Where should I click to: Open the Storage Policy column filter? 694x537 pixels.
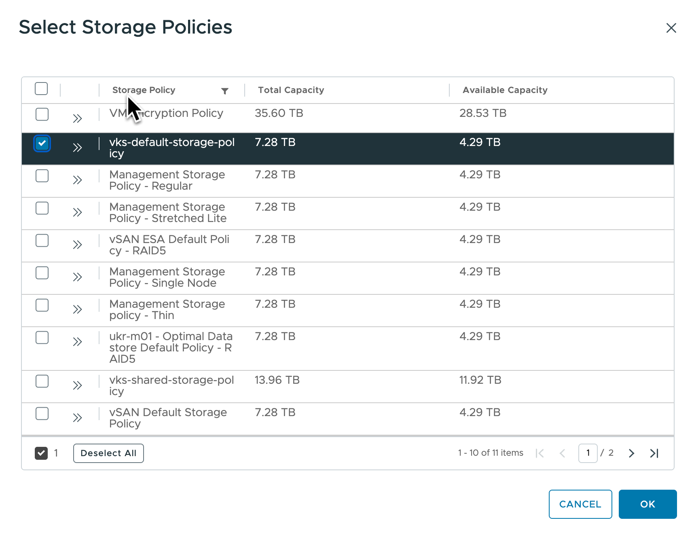coord(225,91)
